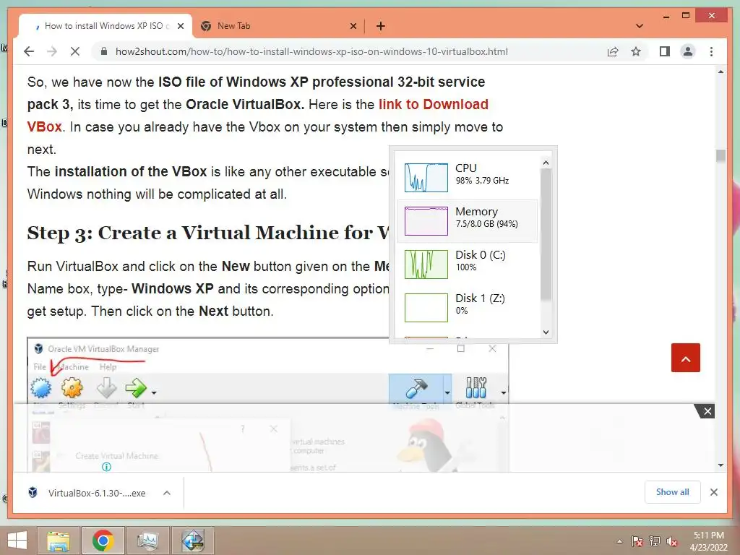Click the page vertical scrollbar thumb
The image size is (740, 555).
click(x=720, y=156)
